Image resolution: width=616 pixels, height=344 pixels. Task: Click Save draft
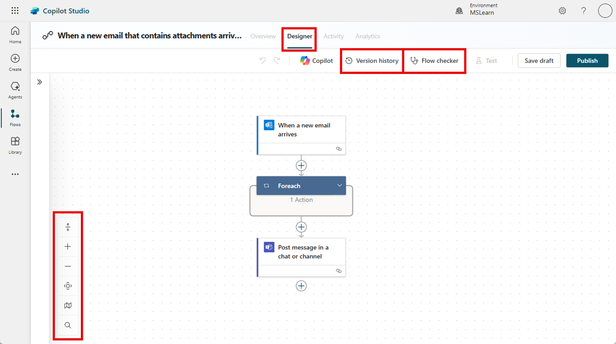539,61
